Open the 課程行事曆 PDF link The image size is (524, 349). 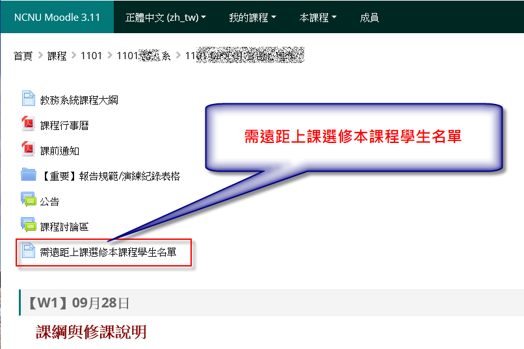click(x=64, y=125)
